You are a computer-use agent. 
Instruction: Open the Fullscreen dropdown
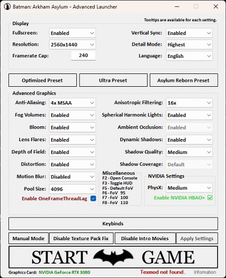click(72, 33)
